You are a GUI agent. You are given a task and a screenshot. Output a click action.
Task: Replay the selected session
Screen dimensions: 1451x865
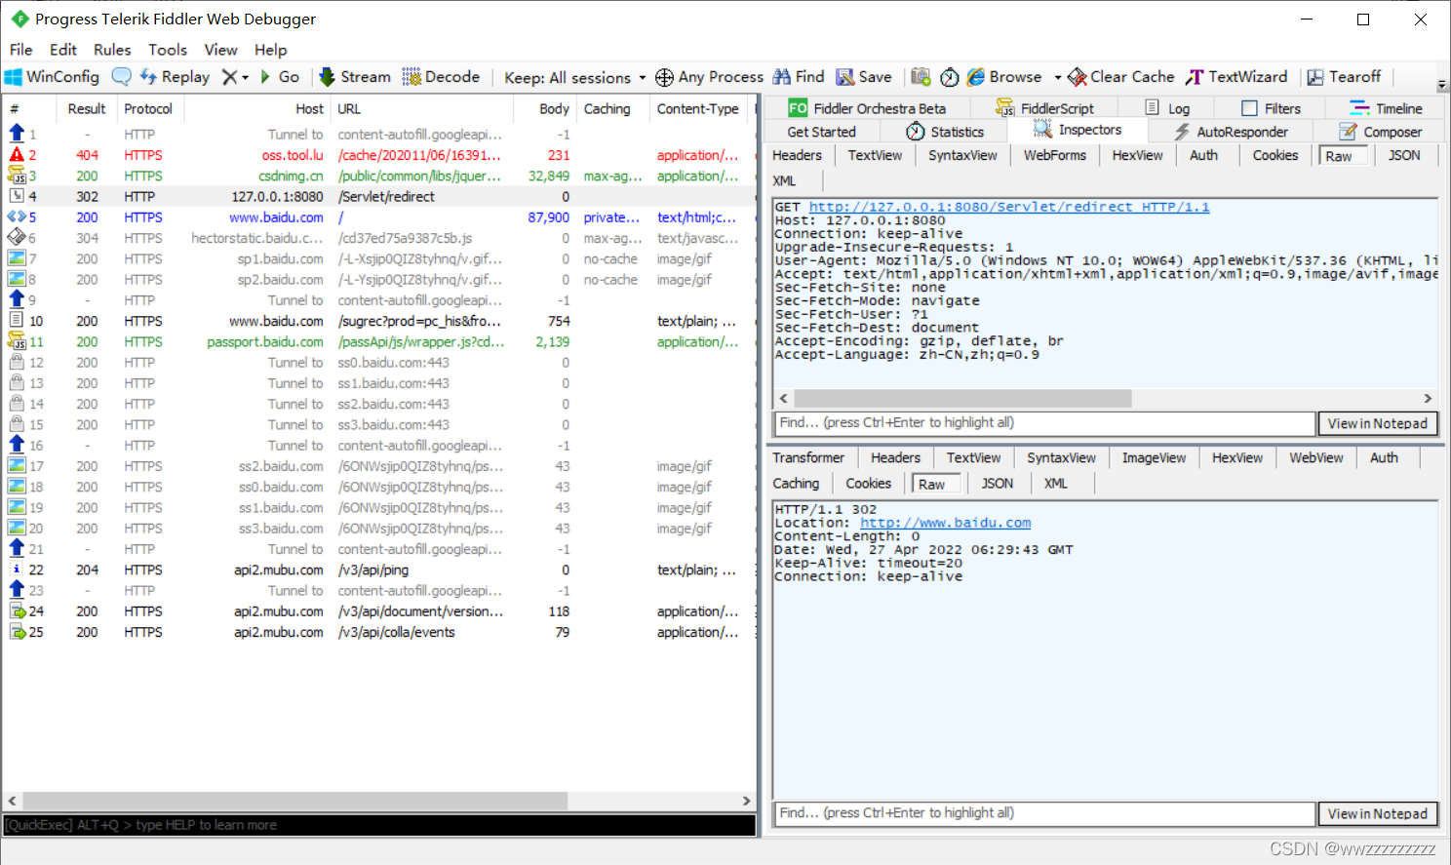point(175,77)
